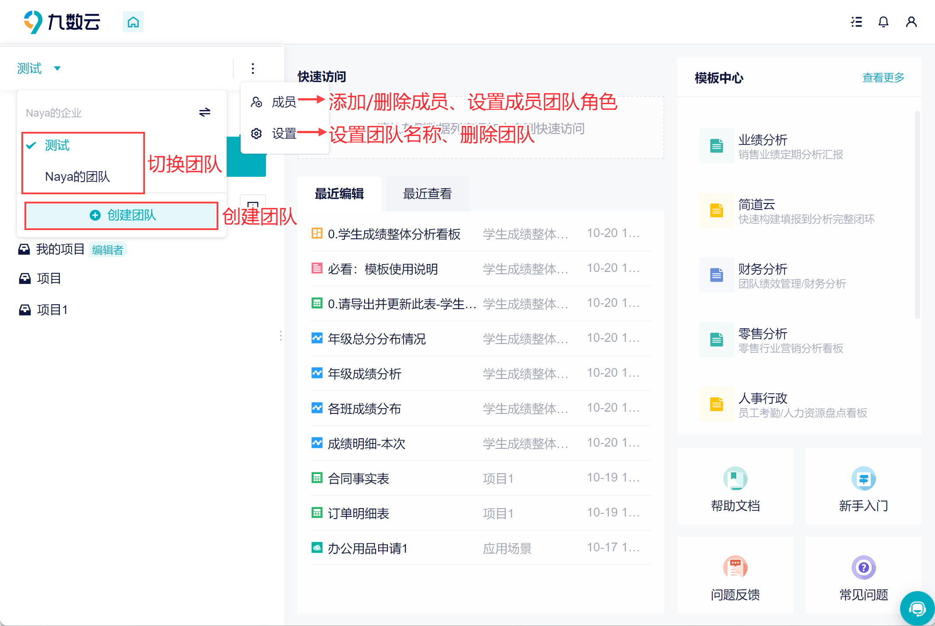Click the 创建团队 button
Viewport: 935px width, 626px height.
tap(121, 215)
